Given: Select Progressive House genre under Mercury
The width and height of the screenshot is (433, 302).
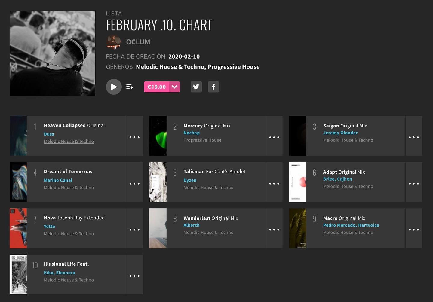Looking at the screenshot, I should [202, 140].
